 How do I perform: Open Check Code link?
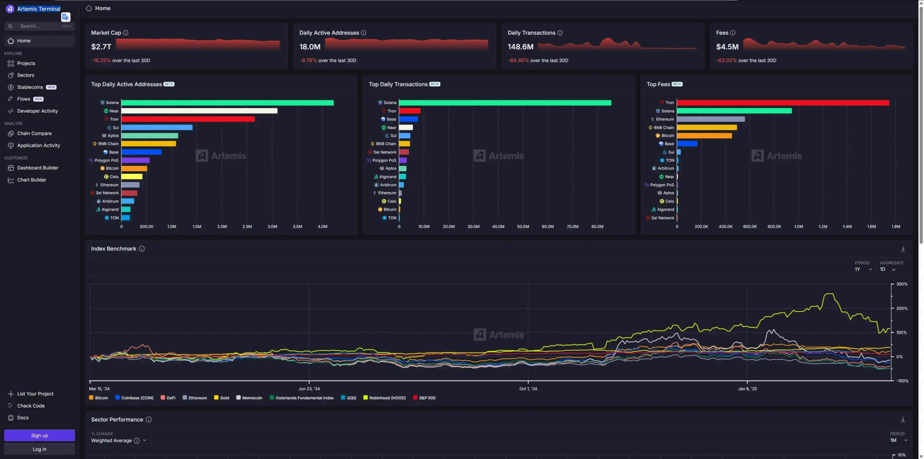click(x=31, y=406)
